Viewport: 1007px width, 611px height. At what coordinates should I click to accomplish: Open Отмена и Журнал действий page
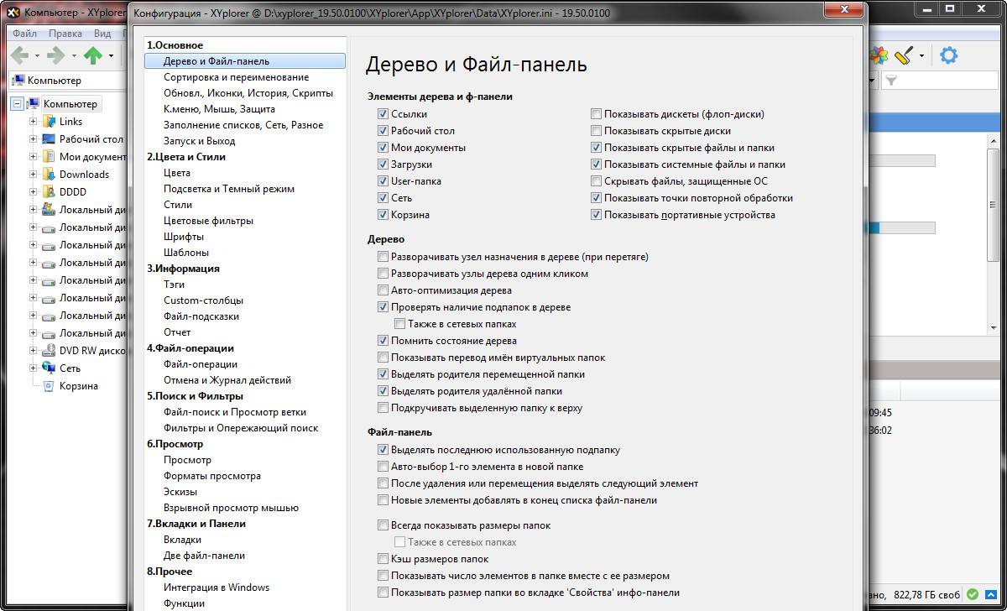pos(227,380)
